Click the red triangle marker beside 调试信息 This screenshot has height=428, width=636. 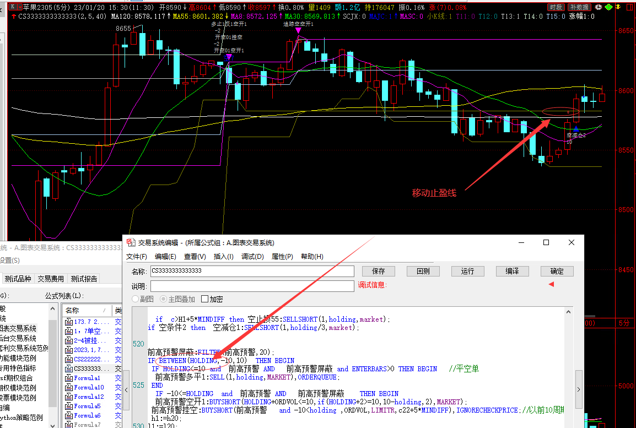point(551,284)
